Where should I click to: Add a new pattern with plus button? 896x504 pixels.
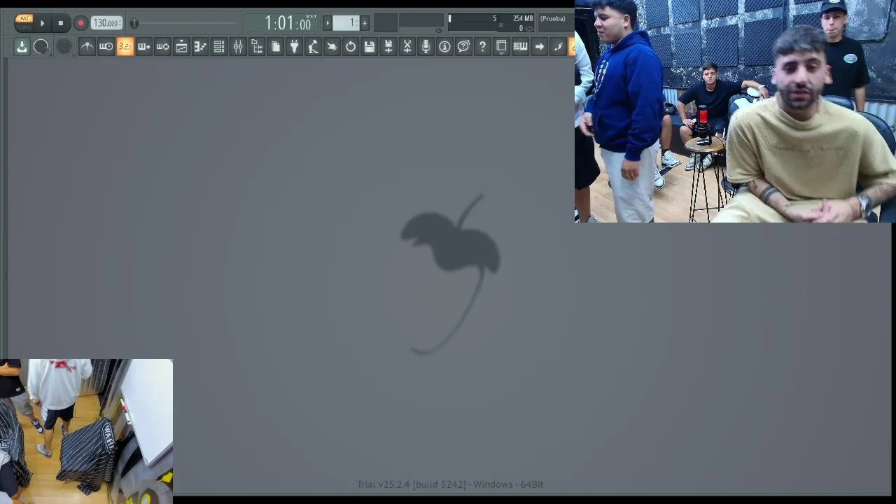364,23
